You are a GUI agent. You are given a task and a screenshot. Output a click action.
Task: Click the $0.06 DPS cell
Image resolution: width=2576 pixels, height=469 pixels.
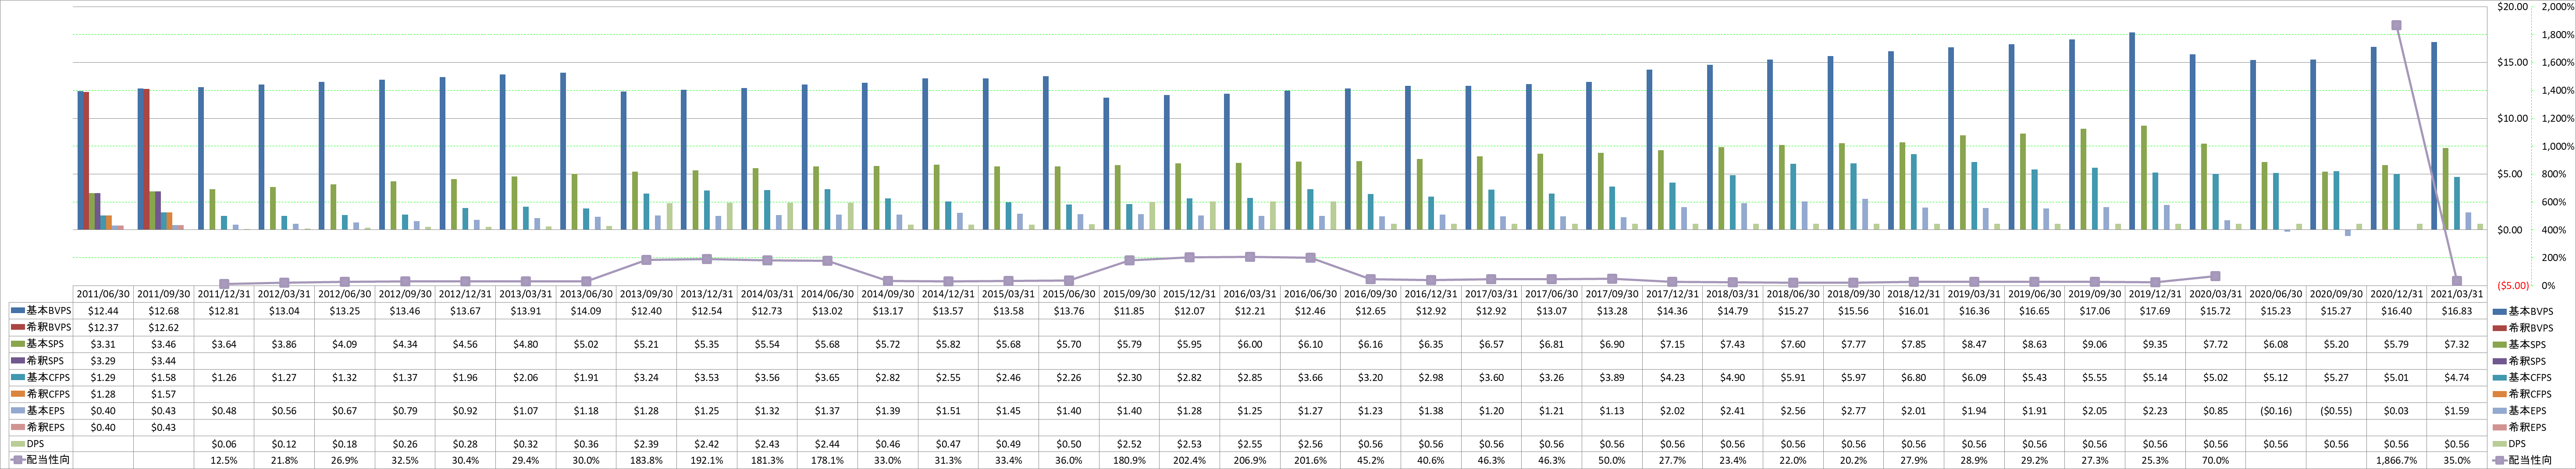pyautogui.click(x=225, y=444)
